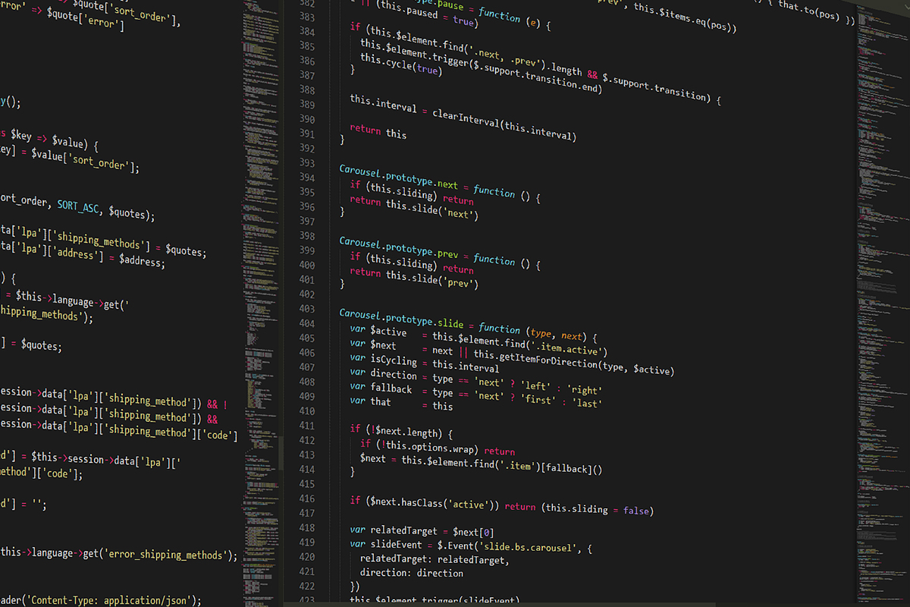
Task: Click "$next.hasClass('active')" condition
Action: pos(433,503)
